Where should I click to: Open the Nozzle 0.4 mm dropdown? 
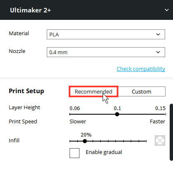106,52
